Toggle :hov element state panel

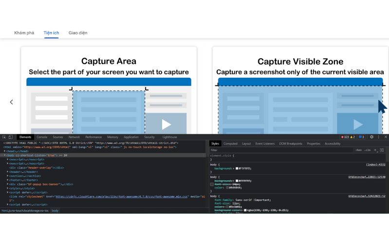(x=358, y=150)
